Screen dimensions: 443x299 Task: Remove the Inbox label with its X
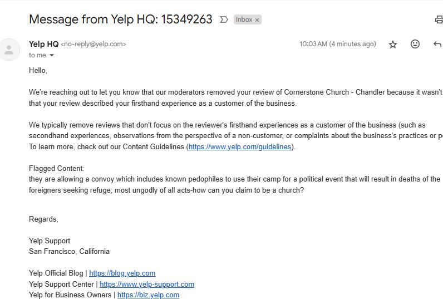[x=257, y=20]
